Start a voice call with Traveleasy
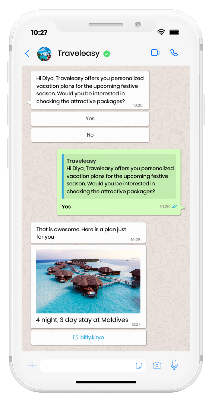 [x=174, y=53]
